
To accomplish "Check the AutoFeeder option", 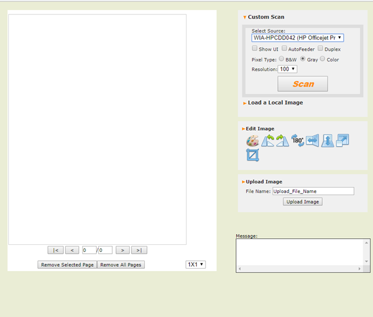I will coord(285,49).
